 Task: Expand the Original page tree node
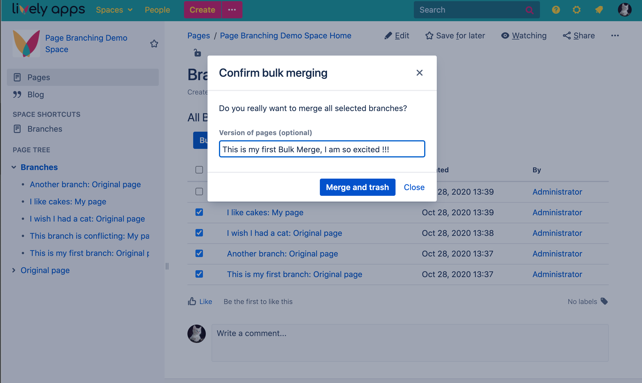(x=13, y=270)
